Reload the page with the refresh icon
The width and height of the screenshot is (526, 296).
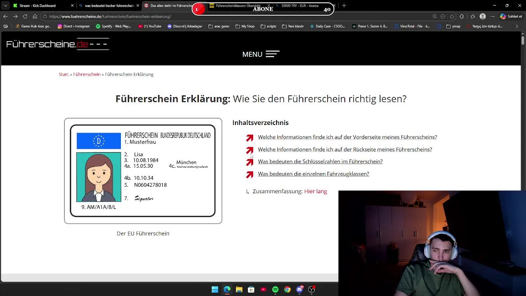(x=25, y=16)
